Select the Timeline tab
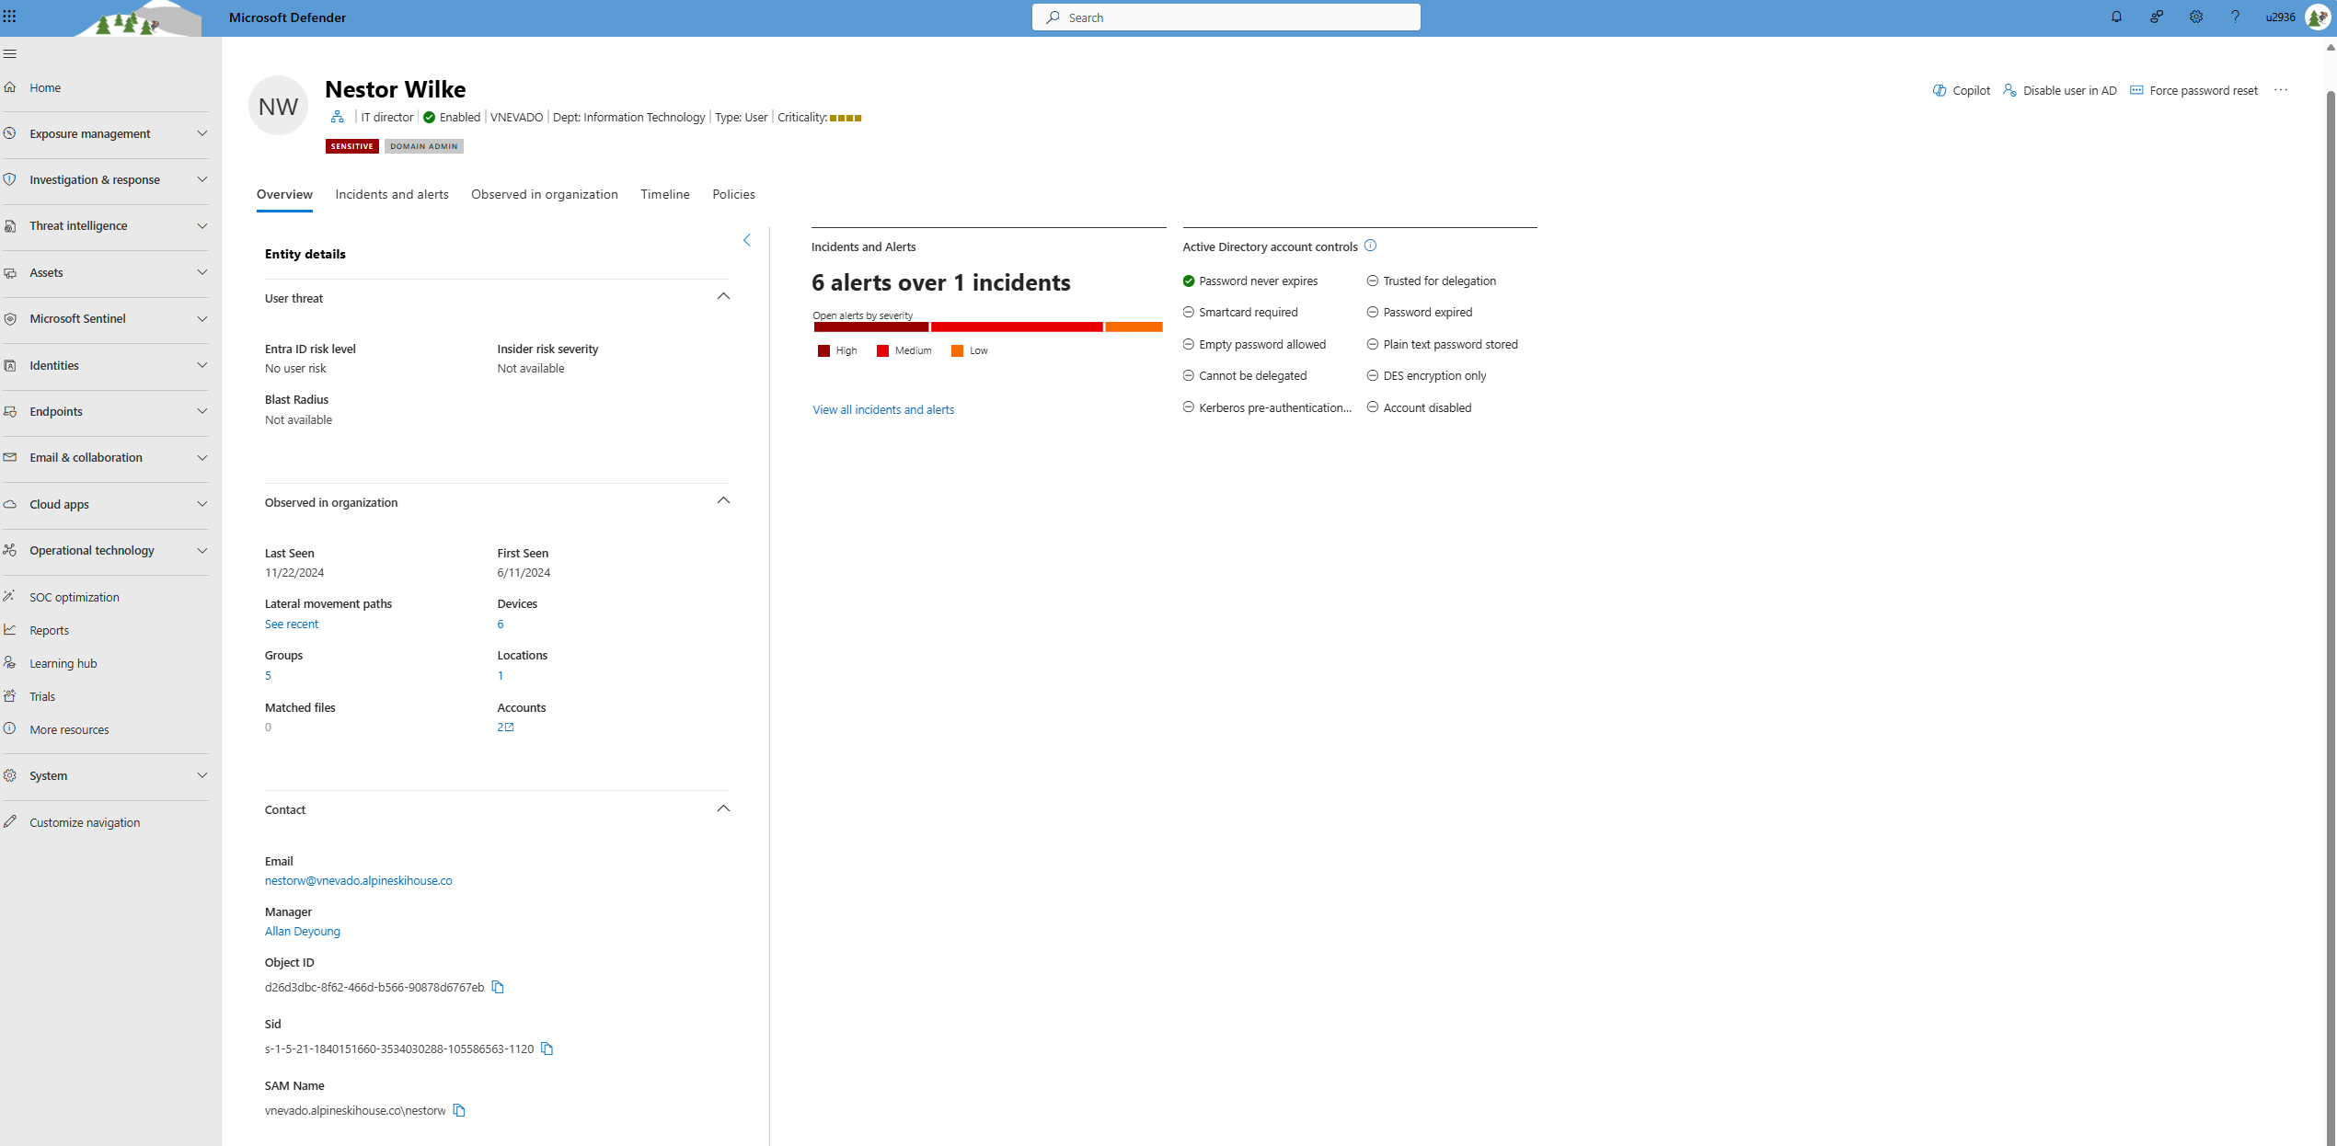This screenshot has width=2337, height=1146. click(664, 194)
